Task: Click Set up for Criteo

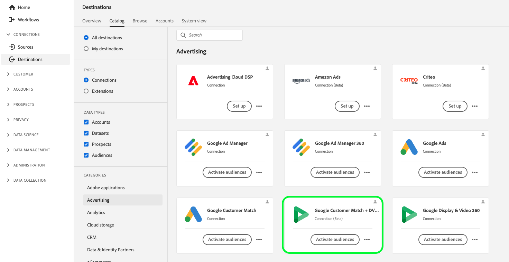Action: point(455,106)
